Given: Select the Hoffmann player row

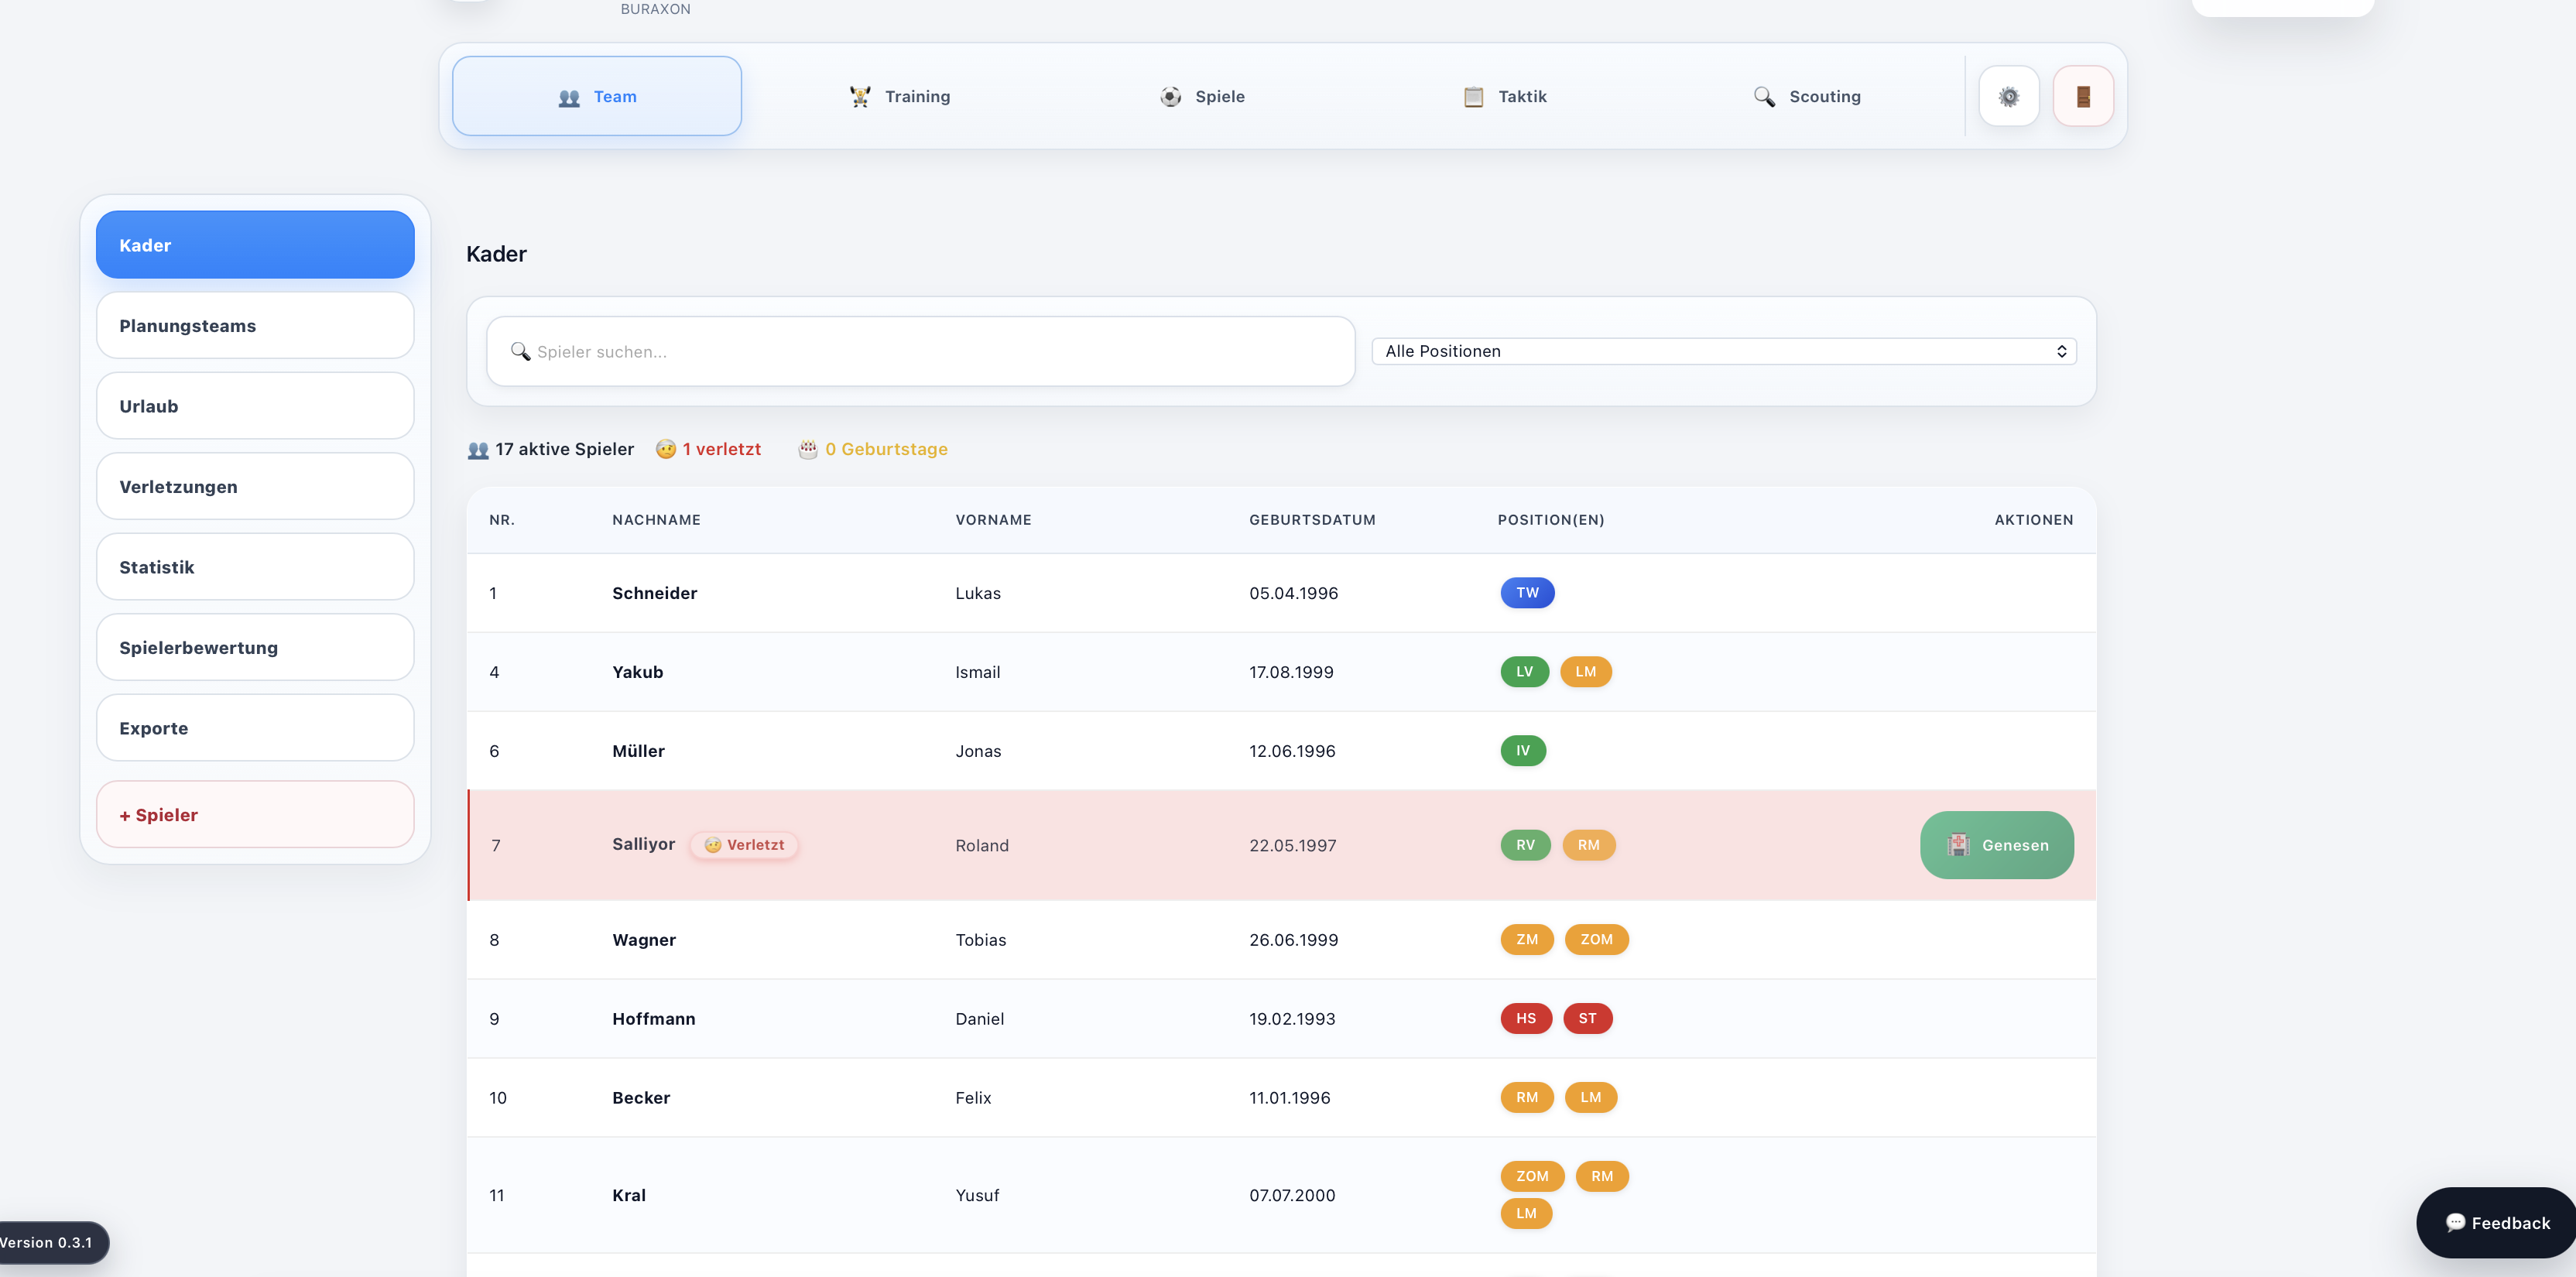Looking at the screenshot, I should click(x=1281, y=1018).
